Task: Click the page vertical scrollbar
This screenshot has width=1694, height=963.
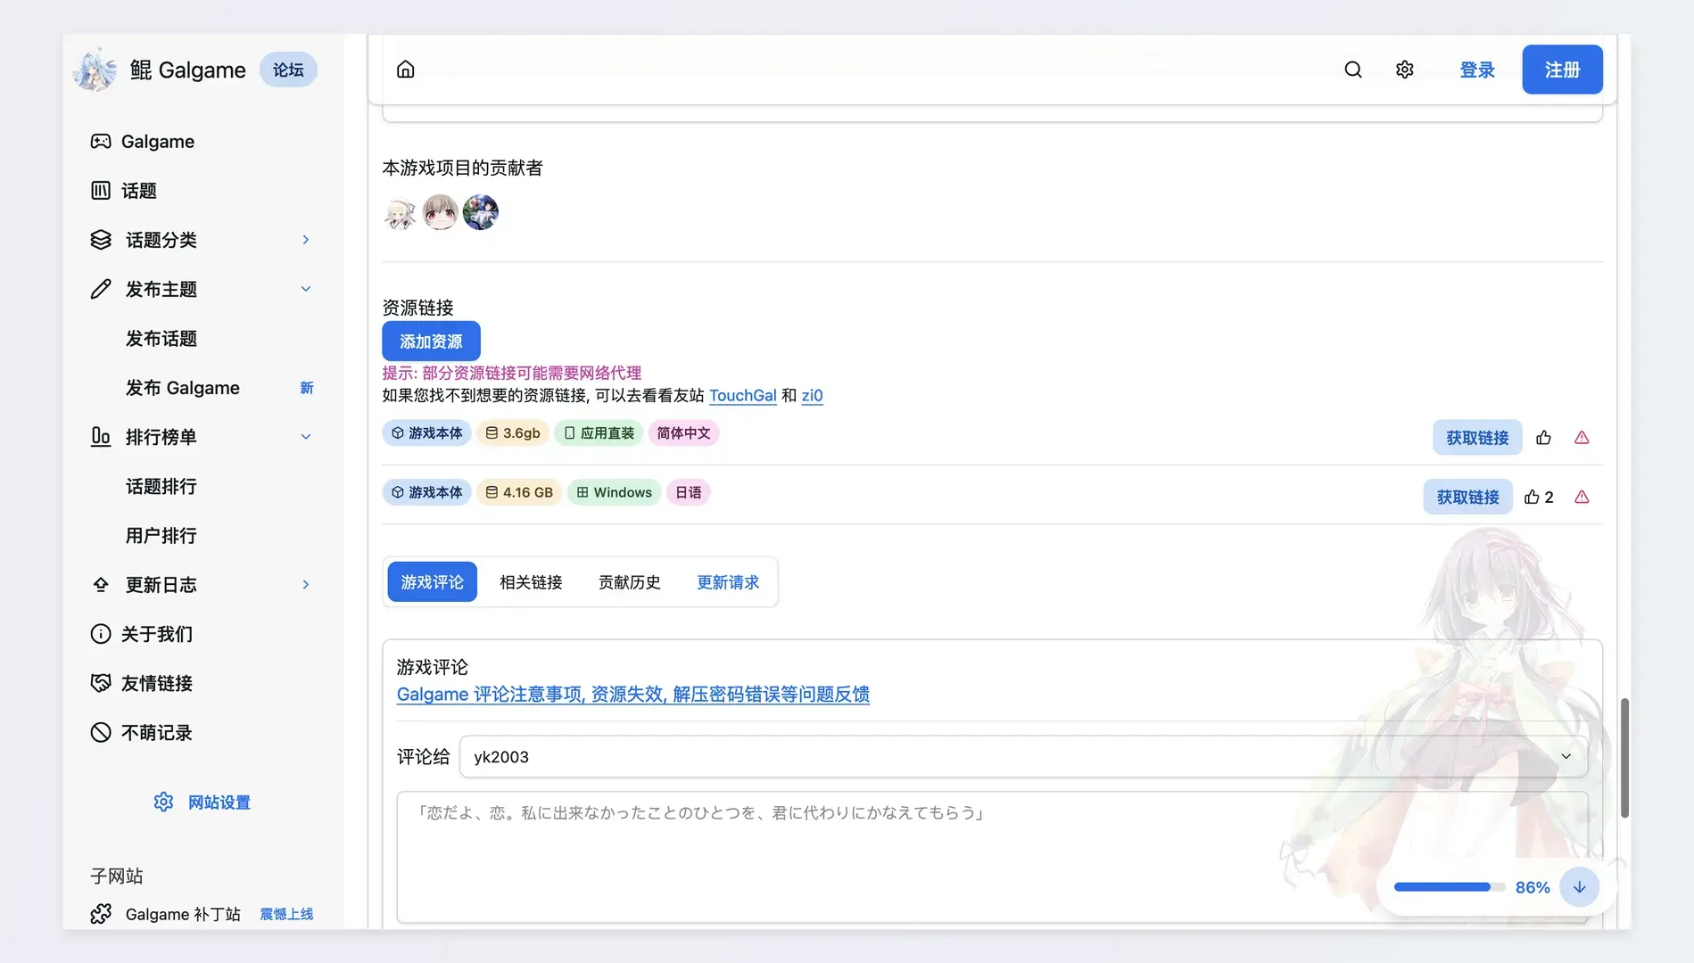Action: click(x=1624, y=758)
